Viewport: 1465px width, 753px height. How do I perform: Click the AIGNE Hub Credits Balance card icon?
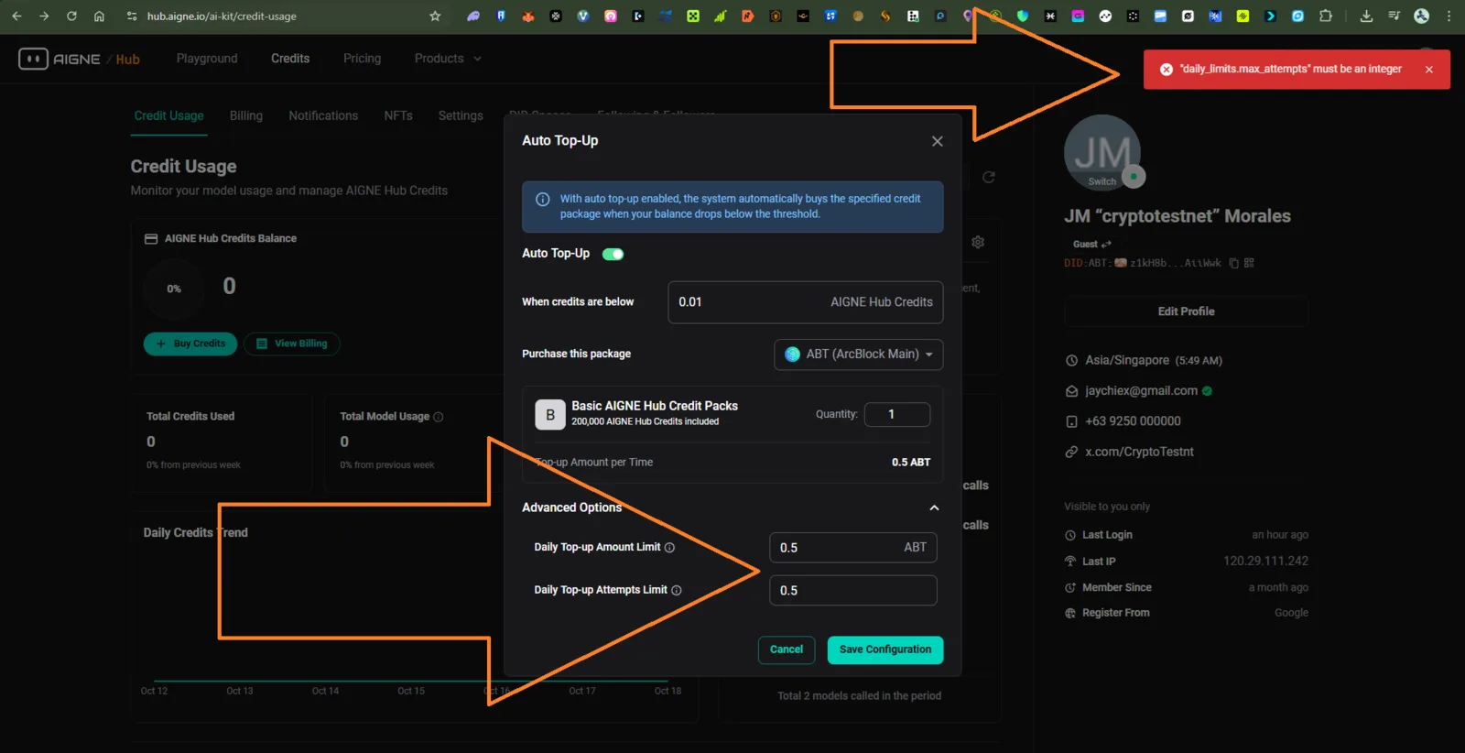(151, 239)
